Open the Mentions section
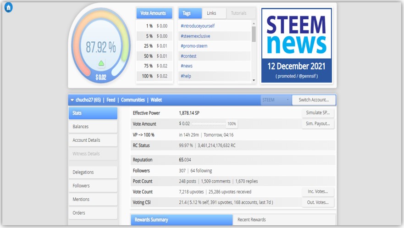Image resolution: width=404 pixels, height=228 pixels. (x=93, y=200)
